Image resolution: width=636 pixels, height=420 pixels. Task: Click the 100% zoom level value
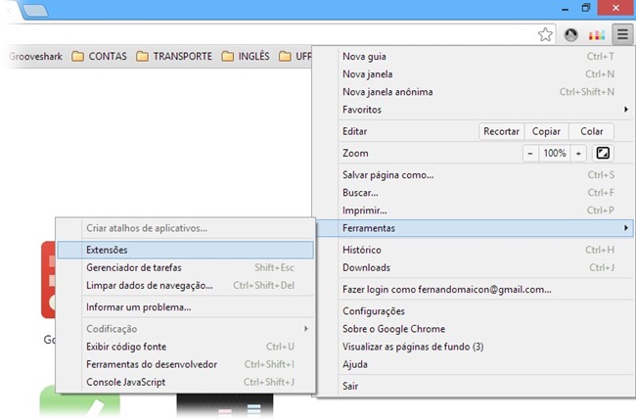[x=555, y=153]
